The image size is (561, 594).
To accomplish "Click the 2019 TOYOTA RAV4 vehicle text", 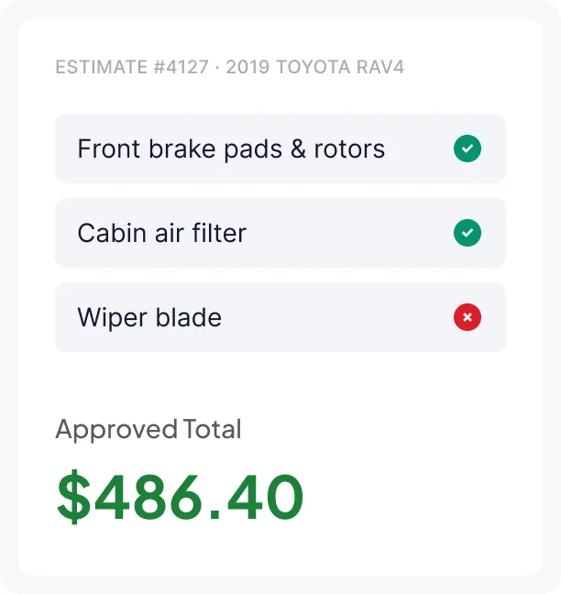I will (x=315, y=68).
